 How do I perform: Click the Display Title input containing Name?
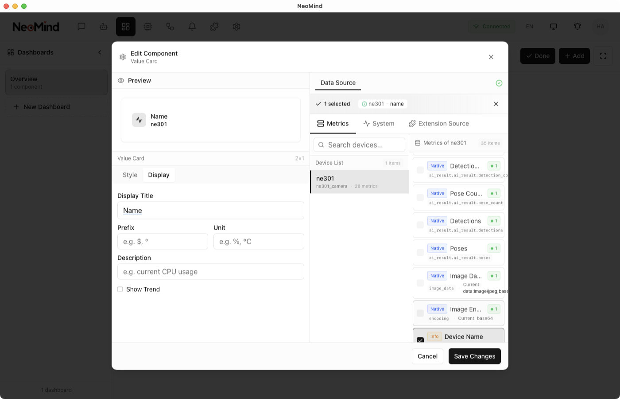coord(210,210)
